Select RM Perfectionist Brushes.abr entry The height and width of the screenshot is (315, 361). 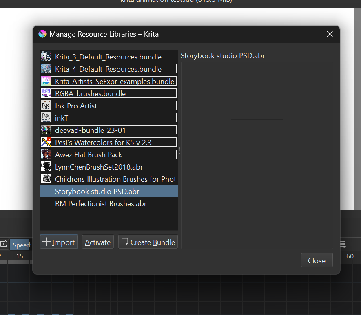(109, 203)
